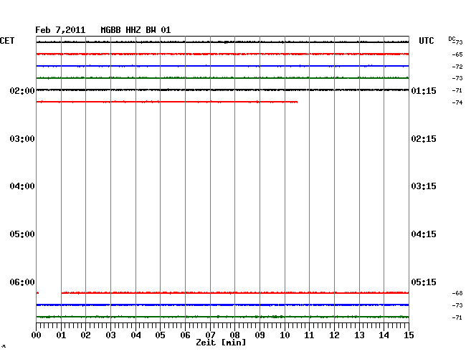Select the "05:00" CET time label

tap(22, 234)
